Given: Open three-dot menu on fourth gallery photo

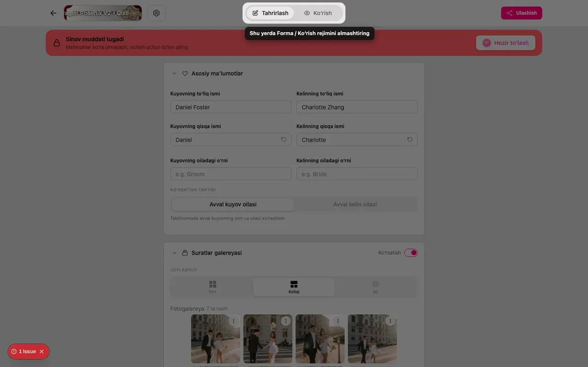Looking at the screenshot, I should (390, 321).
